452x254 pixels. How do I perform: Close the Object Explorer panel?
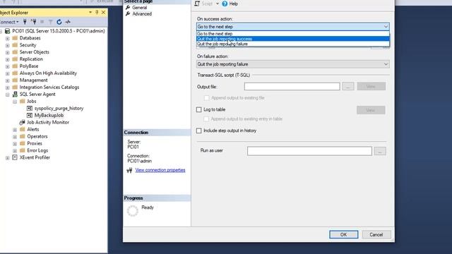coord(104,13)
